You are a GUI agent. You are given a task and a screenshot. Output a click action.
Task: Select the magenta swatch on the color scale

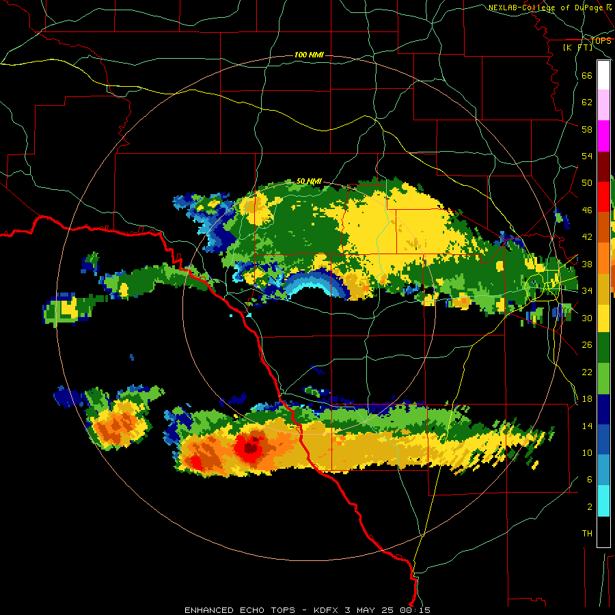tap(603, 136)
